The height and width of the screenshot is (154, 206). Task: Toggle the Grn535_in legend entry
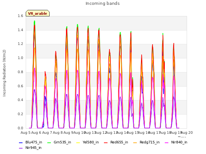pos(59,142)
